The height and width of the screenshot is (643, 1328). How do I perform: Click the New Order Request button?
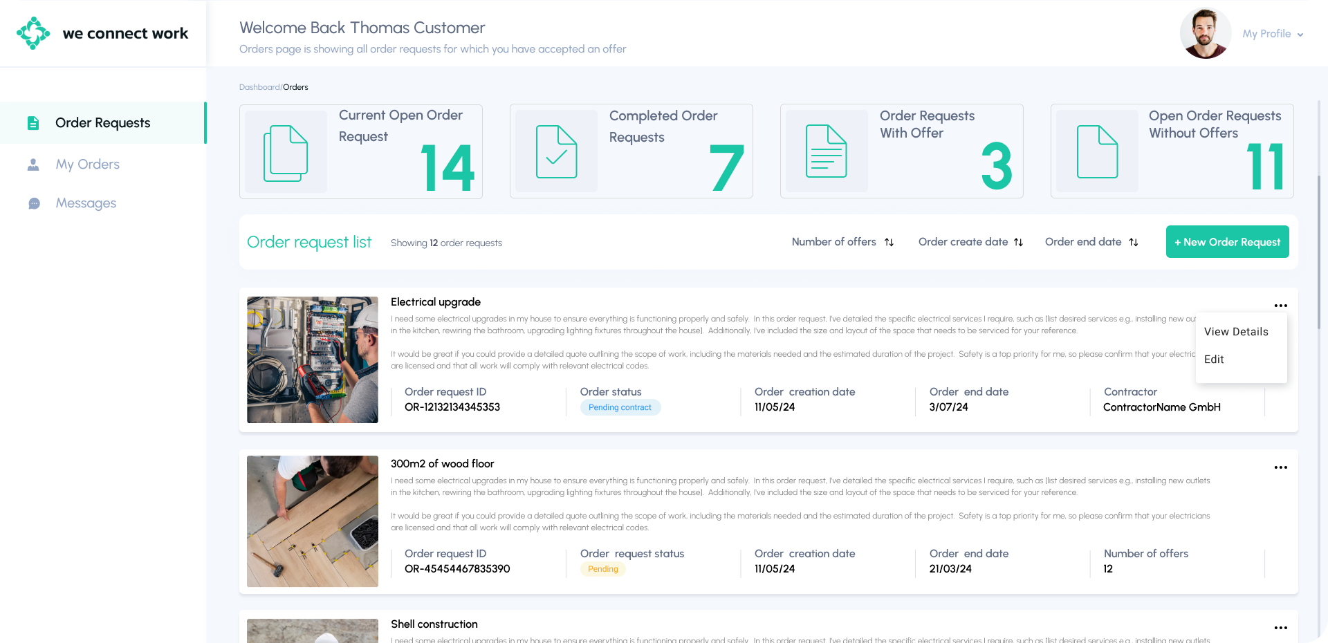(x=1227, y=242)
